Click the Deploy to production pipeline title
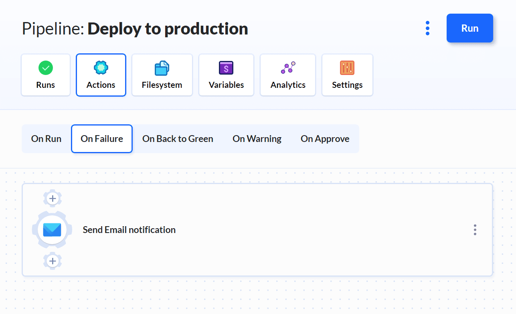Image resolution: width=516 pixels, height=314 pixels. pyautogui.click(x=168, y=29)
